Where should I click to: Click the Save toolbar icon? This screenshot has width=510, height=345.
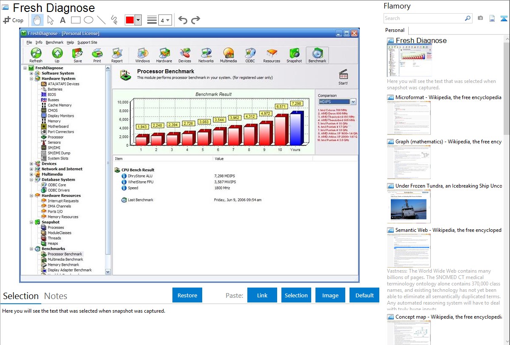coord(77,55)
